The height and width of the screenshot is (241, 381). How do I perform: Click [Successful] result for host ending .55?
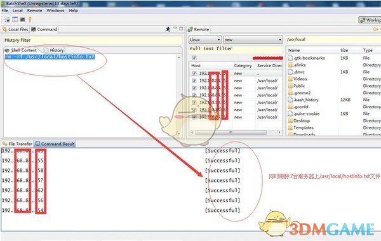[222, 160]
